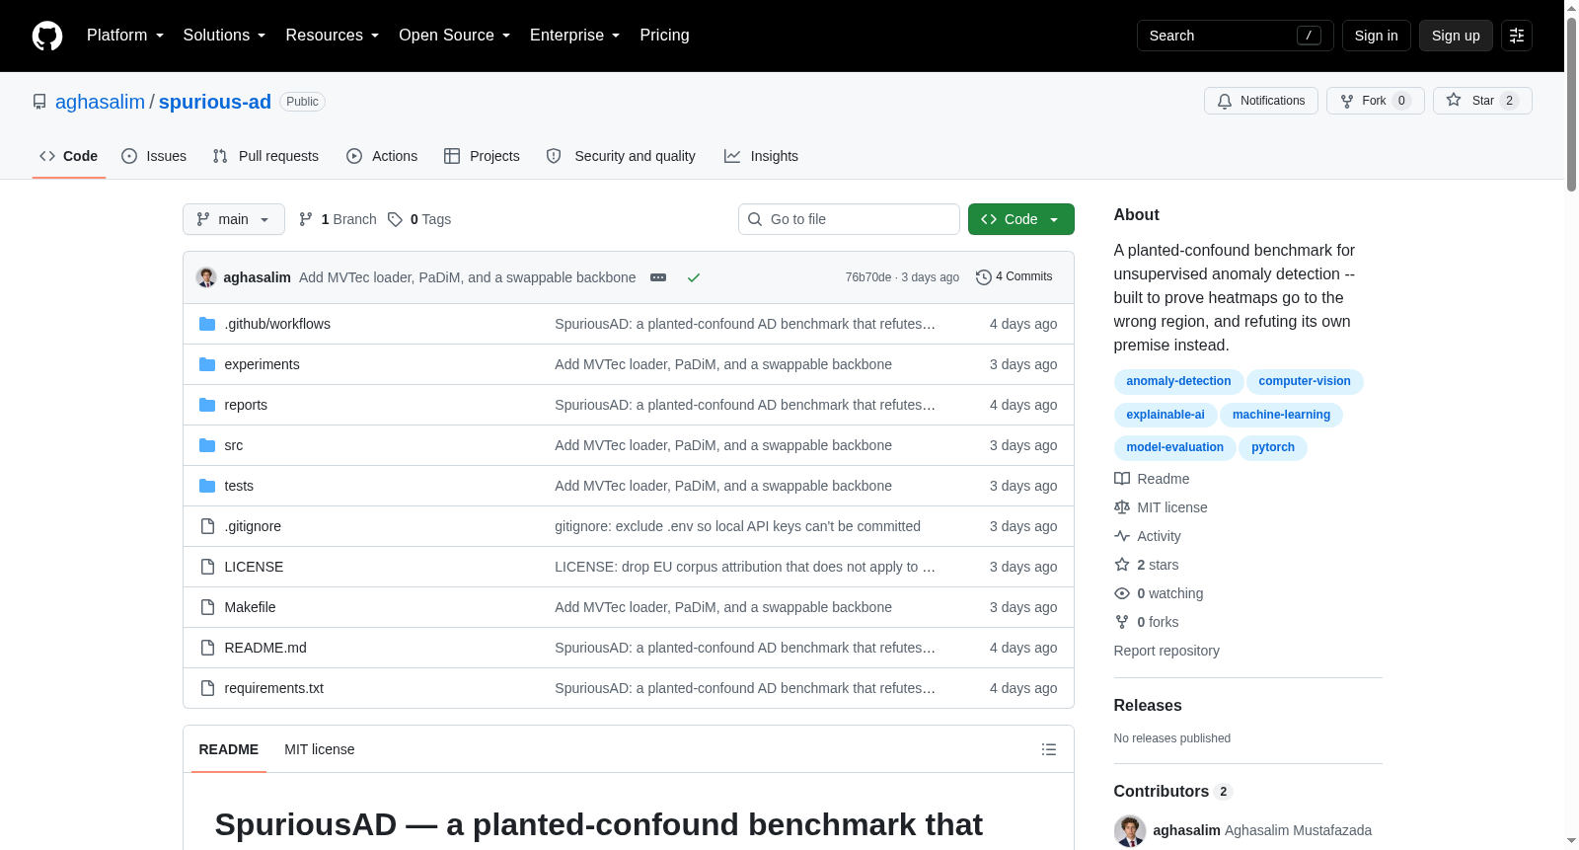The width and height of the screenshot is (1579, 850).
Task: Click the tag icon next to Tags
Action: pos(395,219)
